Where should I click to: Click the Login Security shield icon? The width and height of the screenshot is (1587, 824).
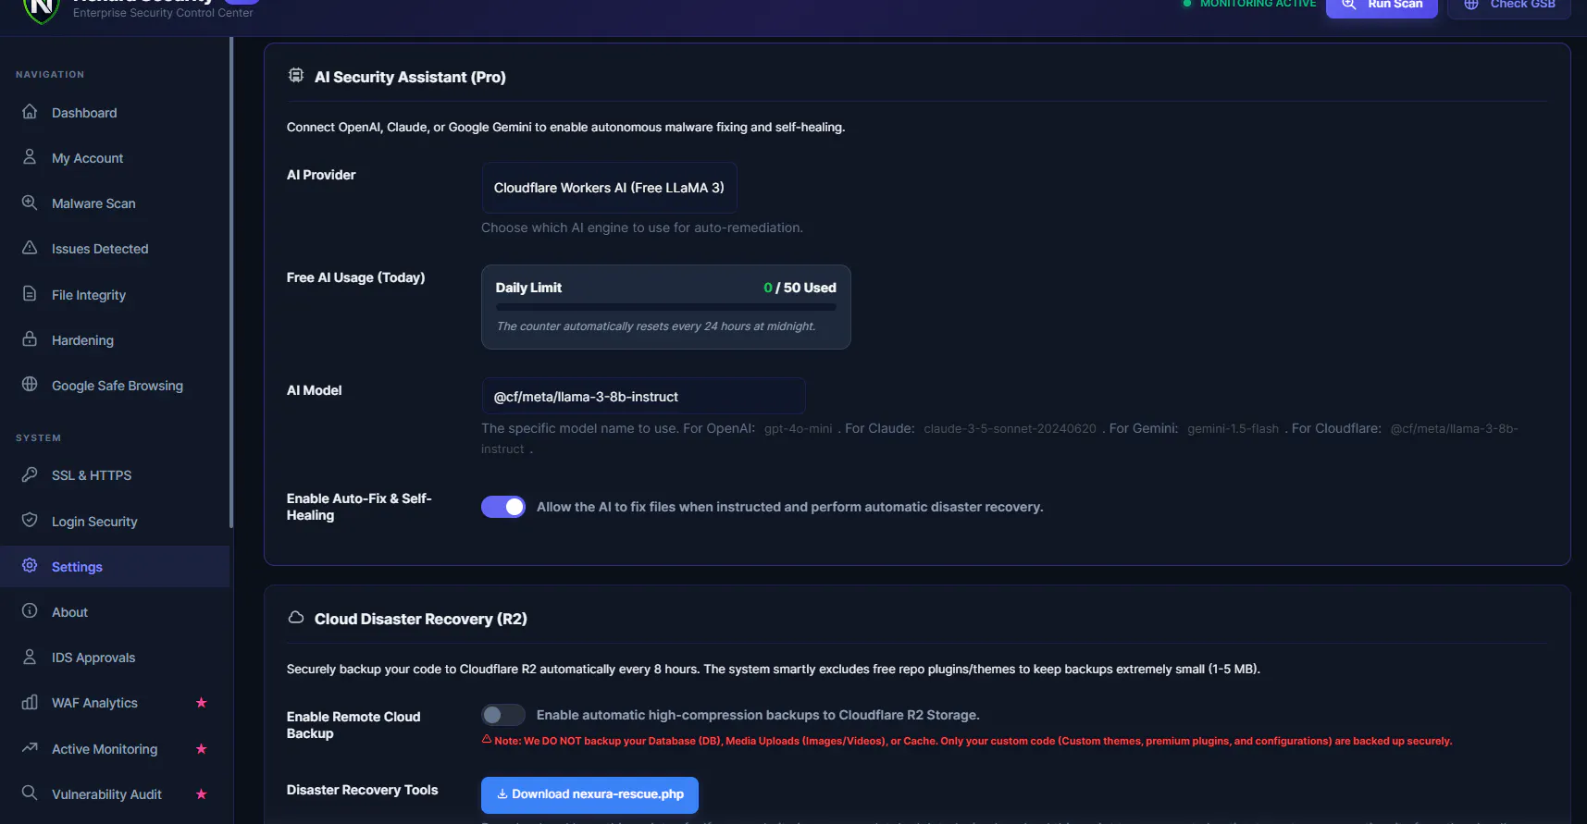[30, 521]
